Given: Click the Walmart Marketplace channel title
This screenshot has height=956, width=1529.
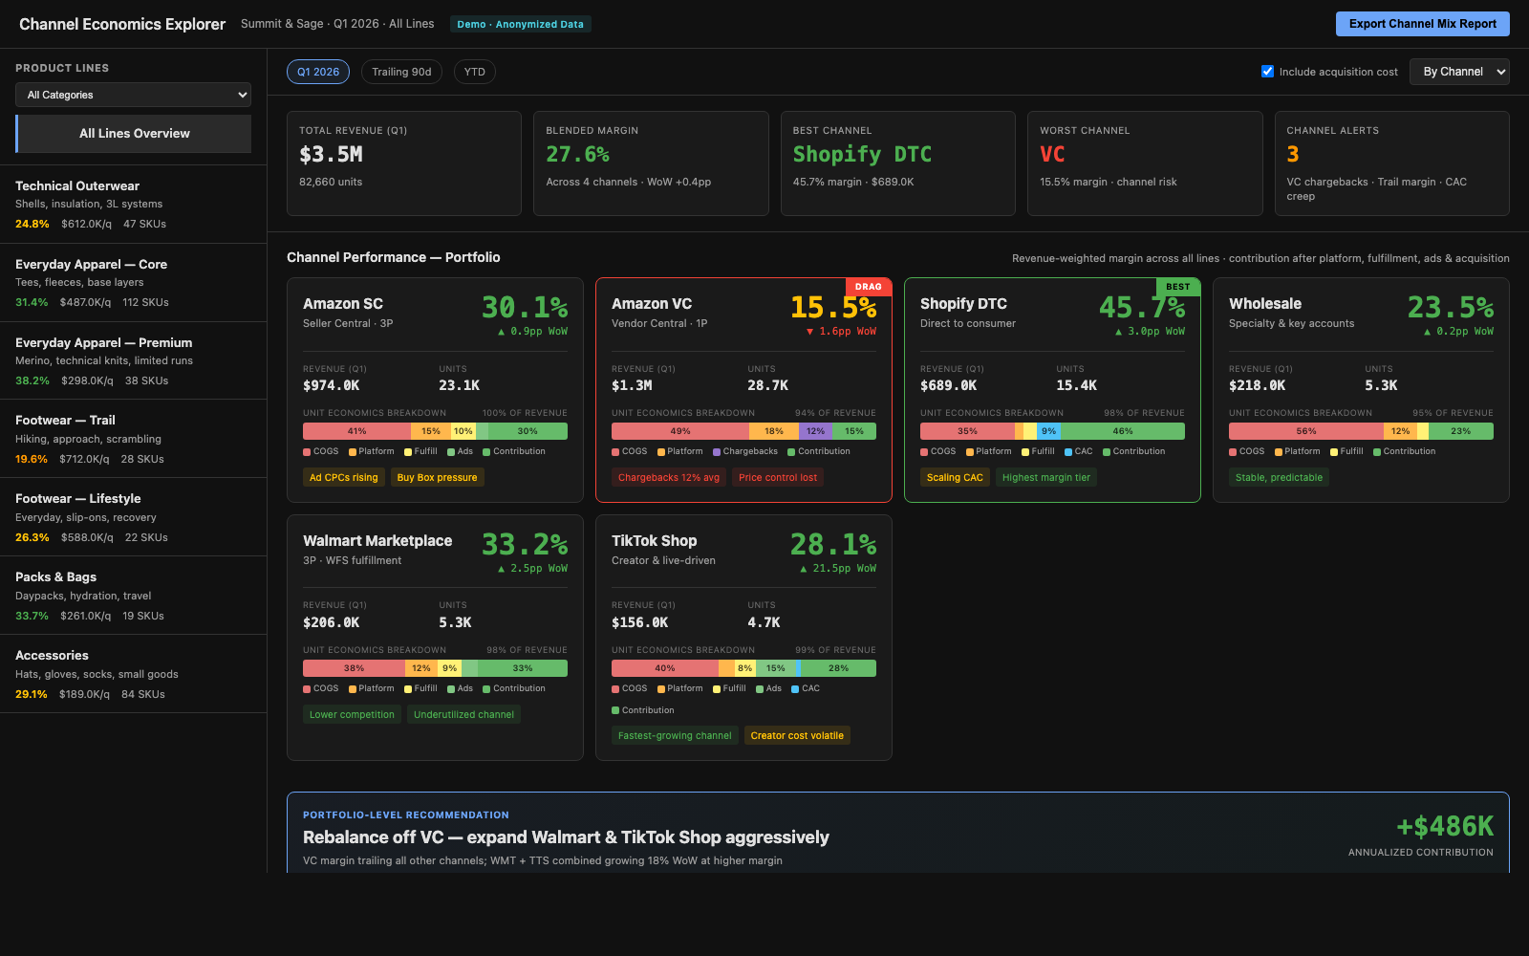Looking at the screenshot, I should [x=377, y=541].
